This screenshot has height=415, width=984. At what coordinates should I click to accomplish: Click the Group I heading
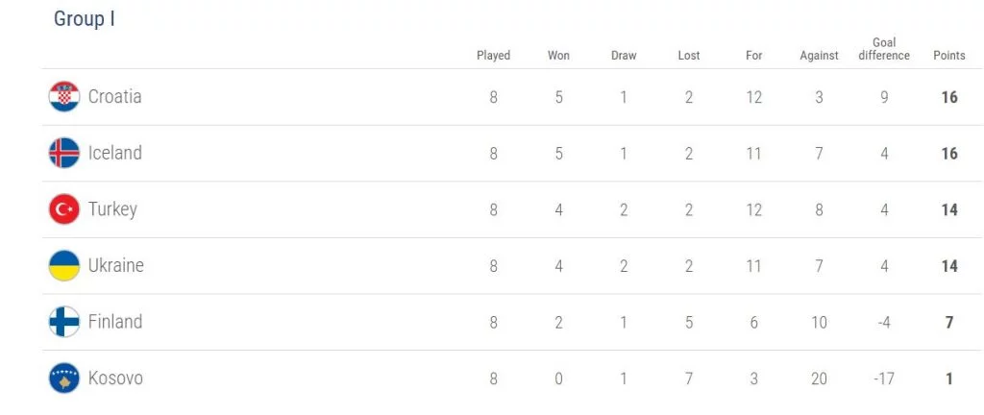[85, 19]
